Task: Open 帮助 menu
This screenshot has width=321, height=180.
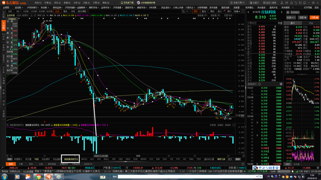Action: [x=106, y=3]
